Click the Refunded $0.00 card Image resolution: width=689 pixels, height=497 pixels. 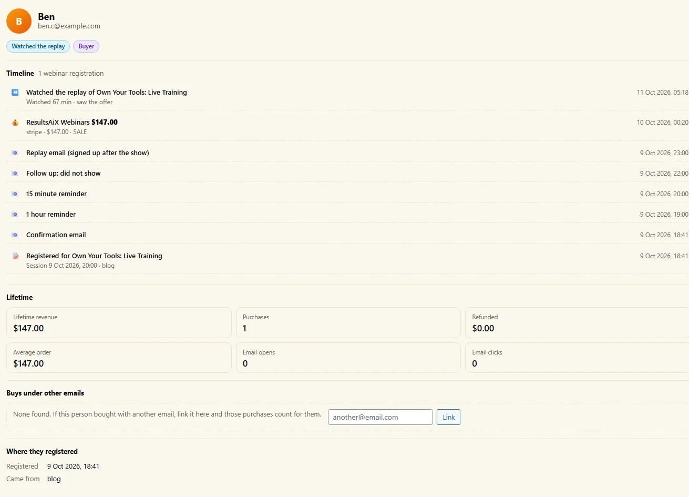coord(577,322)
